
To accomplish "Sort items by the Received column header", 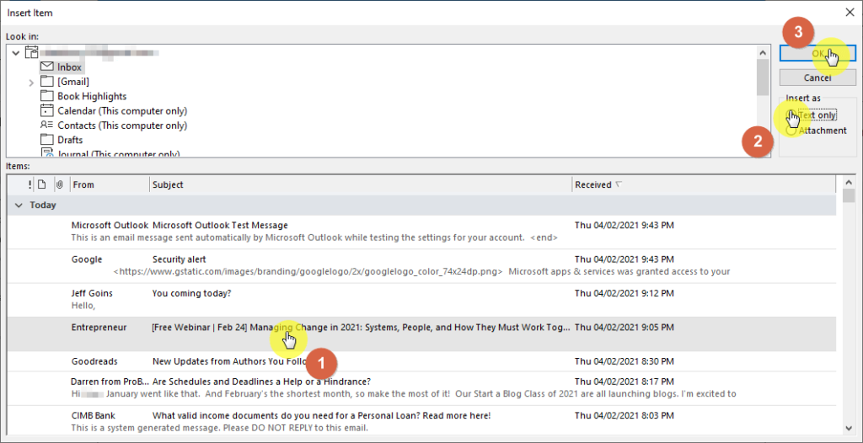I will [x=704, y=185].
